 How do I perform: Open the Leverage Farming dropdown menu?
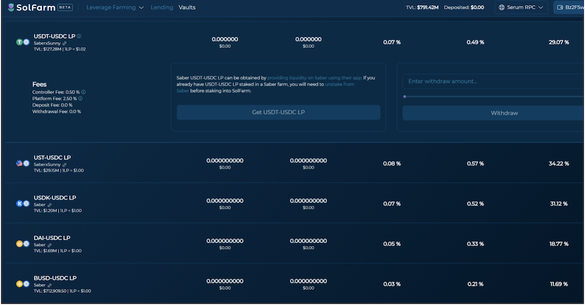click(115, 8)
